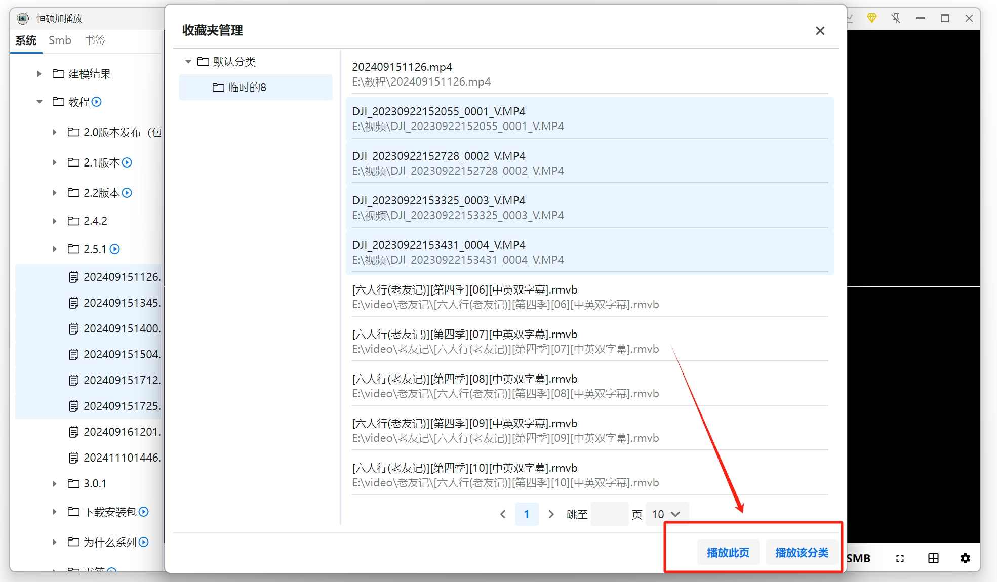
Task: Switch to the 书签 tab
Action: (x=95, y=40)
